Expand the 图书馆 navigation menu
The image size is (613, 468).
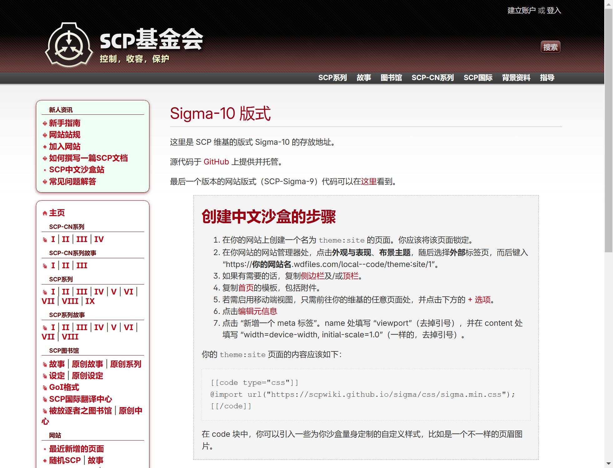[x=391, y=78]
